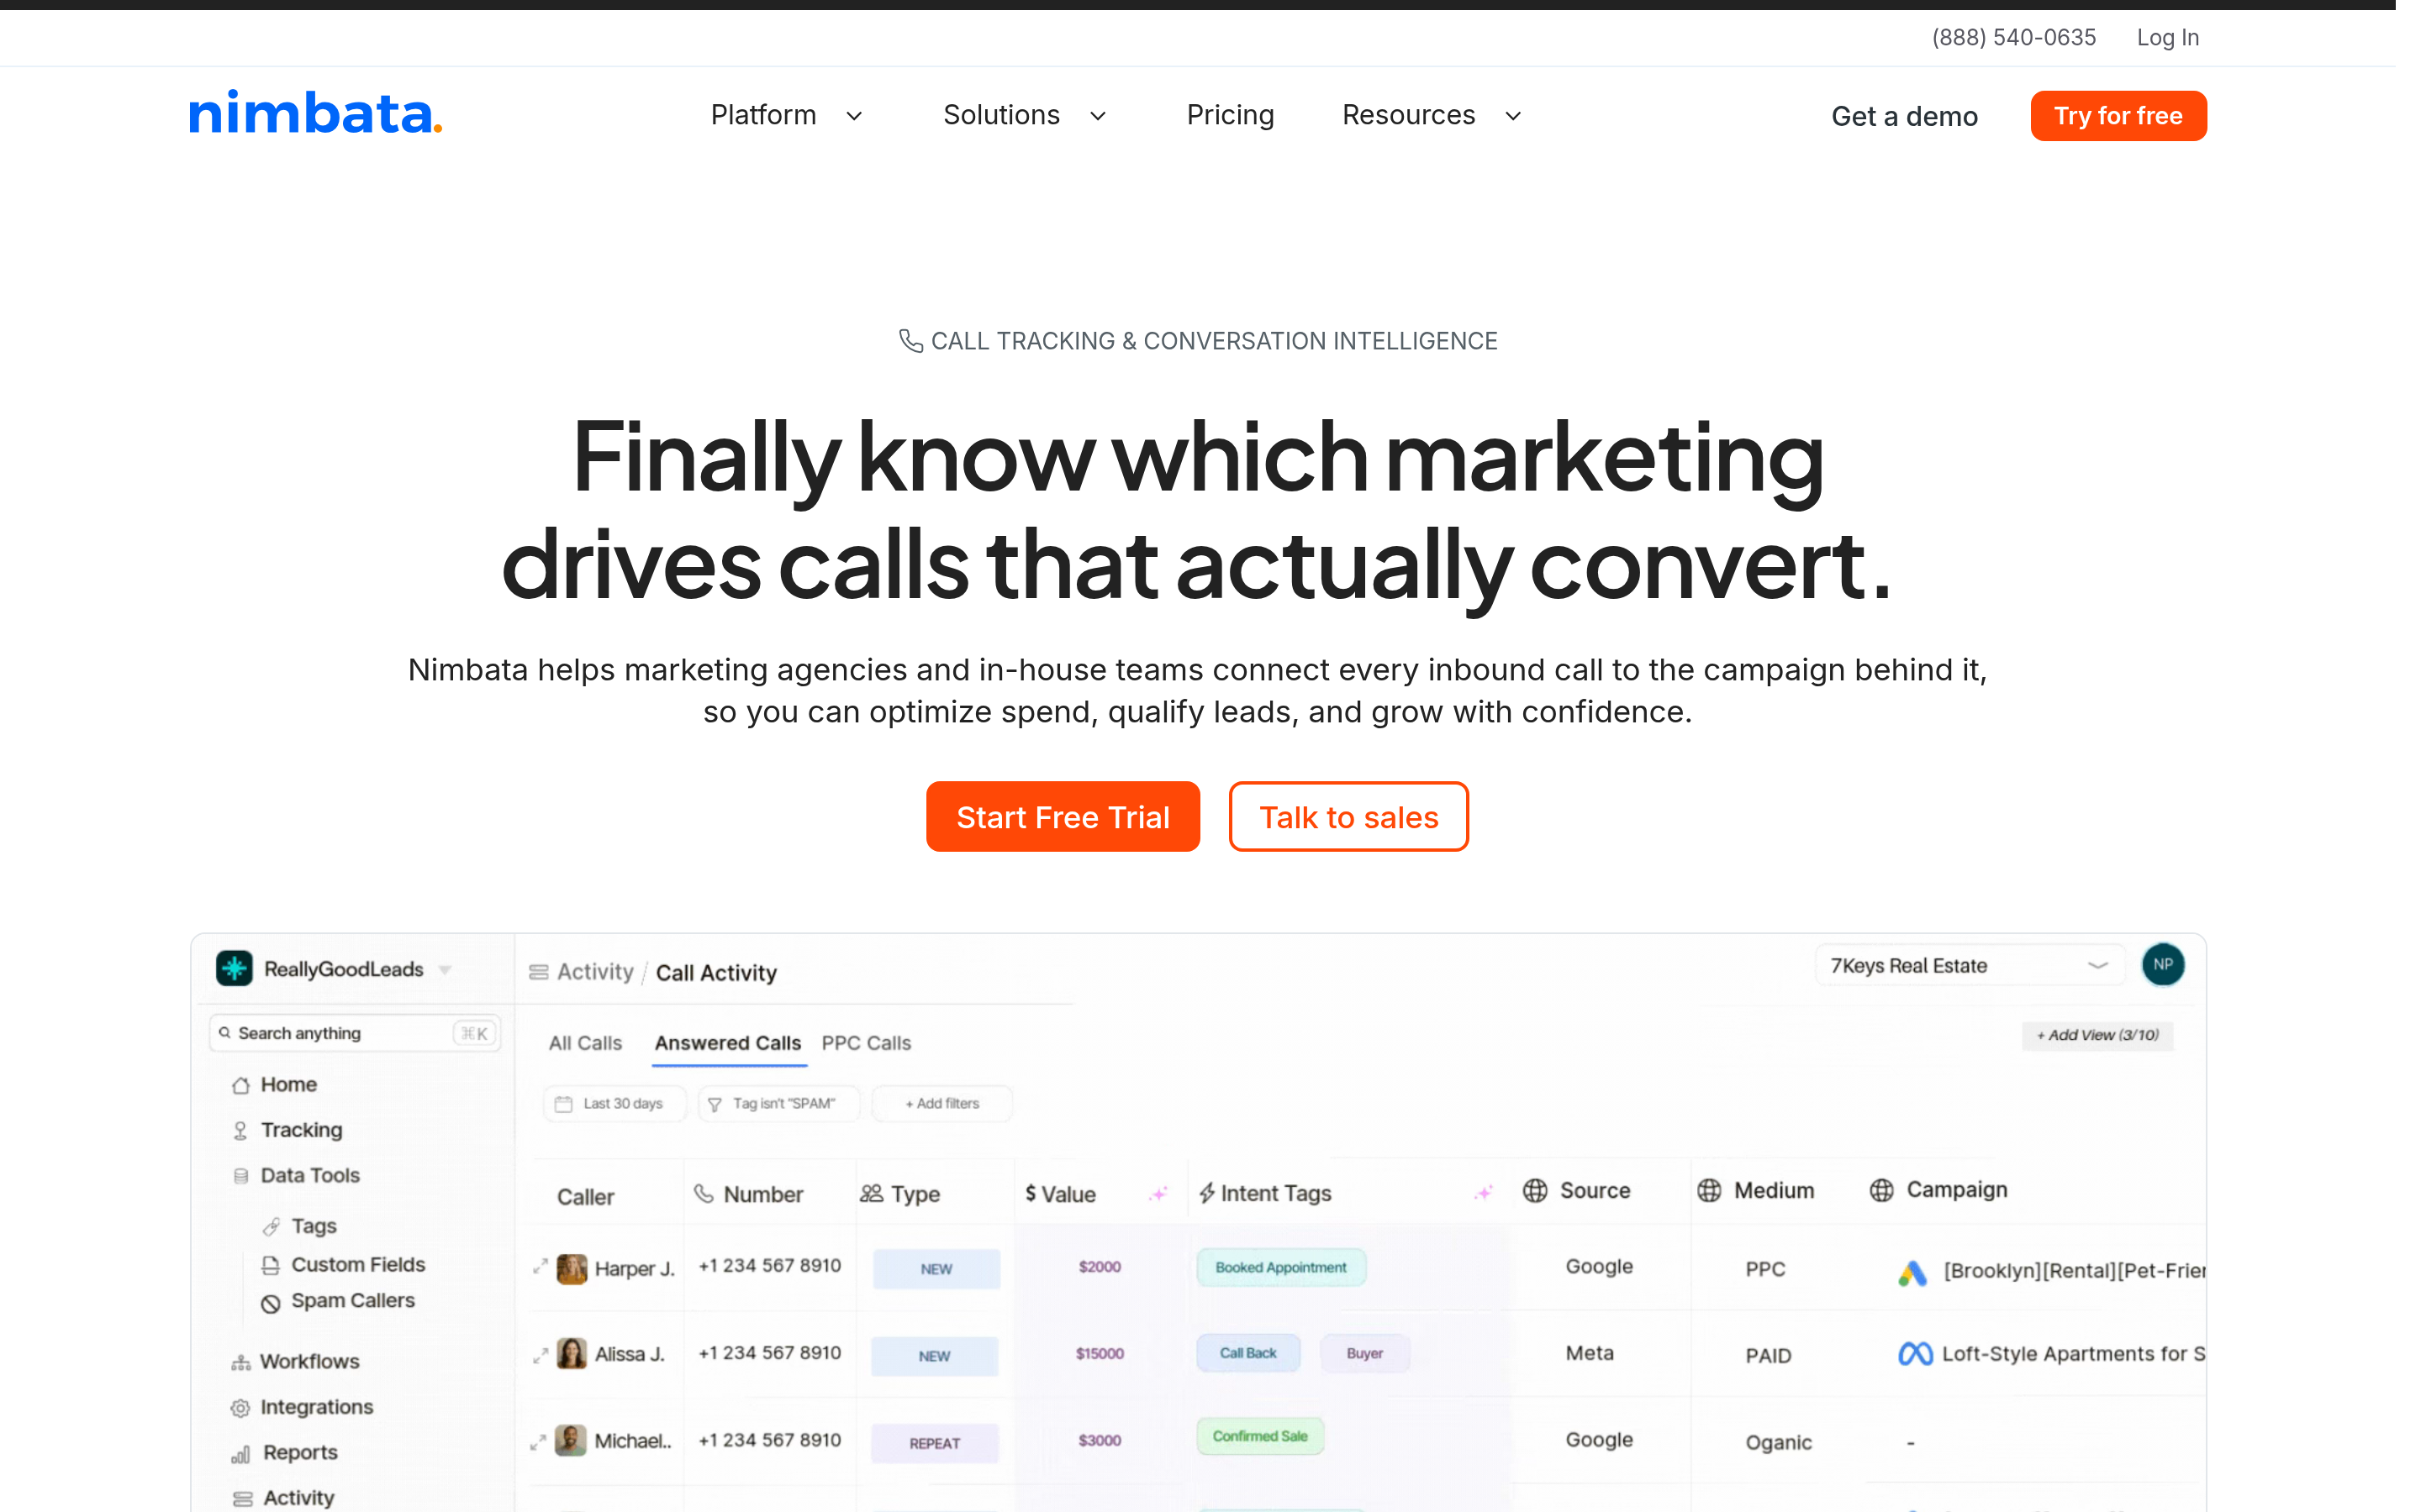Click the Intent Tags lightning icon
Image resolution: width=2421 pixels, height=1512 pixels.
click(x=1206, y=1193)
